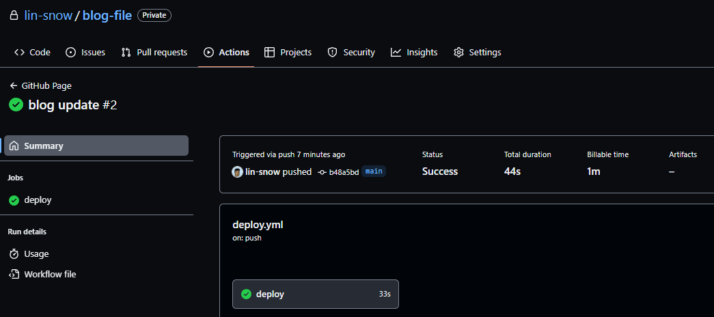This screenshot has width=714, height=317.
Task: Click the green success check beside blog update
Action: [x=16, y=105]
